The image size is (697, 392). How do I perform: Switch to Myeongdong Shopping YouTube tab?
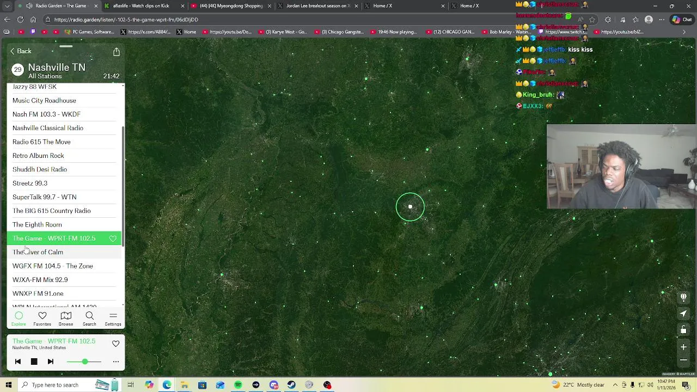(231, 6)
